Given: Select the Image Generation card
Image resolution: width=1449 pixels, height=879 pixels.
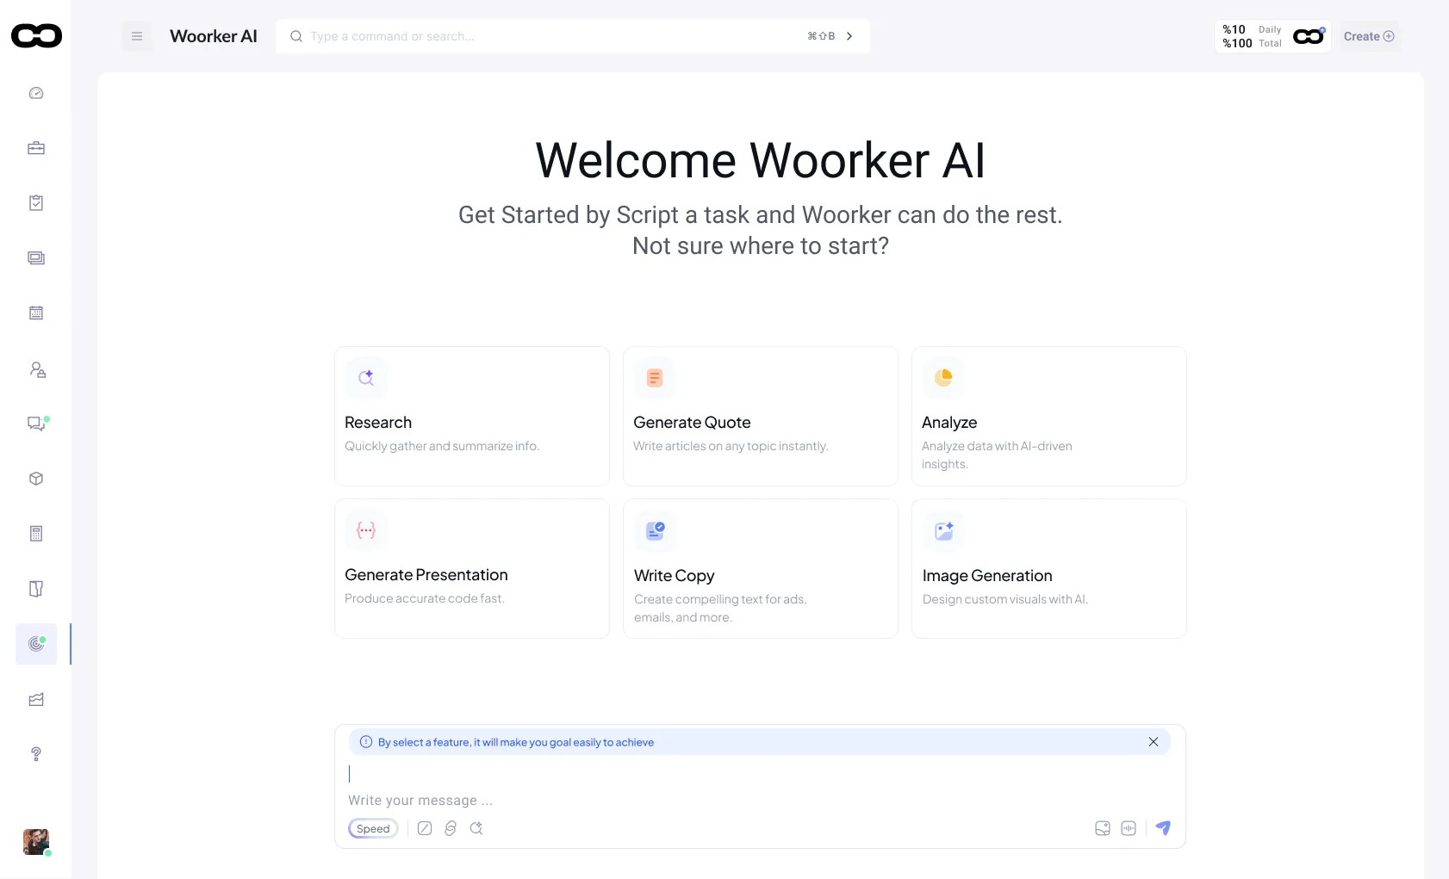Looking at the screenshot, I should tap(1049, 569).
